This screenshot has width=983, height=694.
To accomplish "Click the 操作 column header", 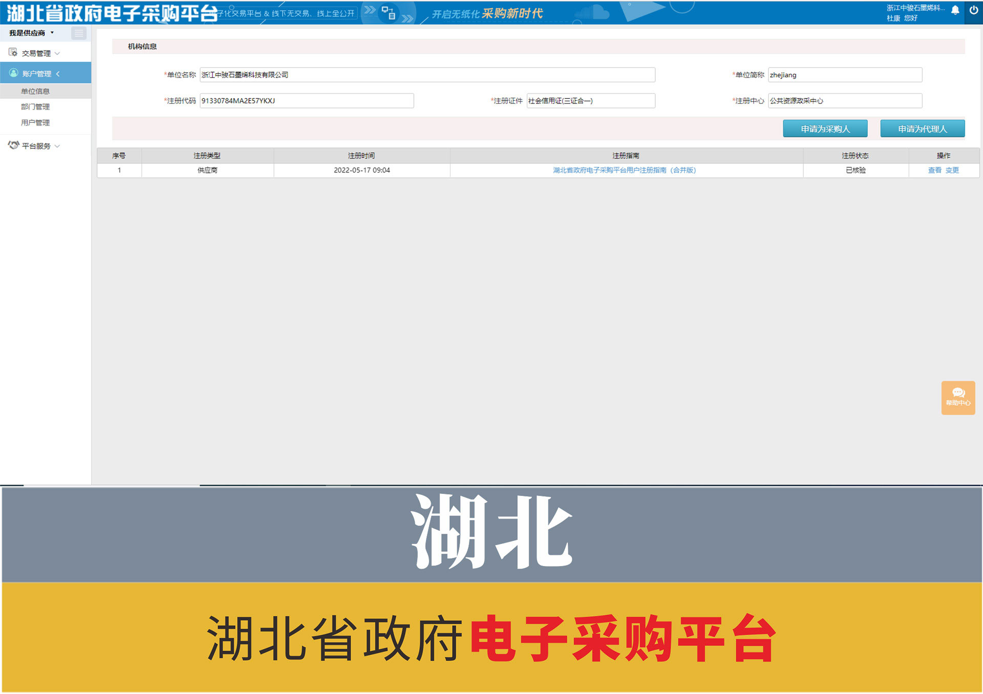I will pyautogui.click(x=944, y=156).
